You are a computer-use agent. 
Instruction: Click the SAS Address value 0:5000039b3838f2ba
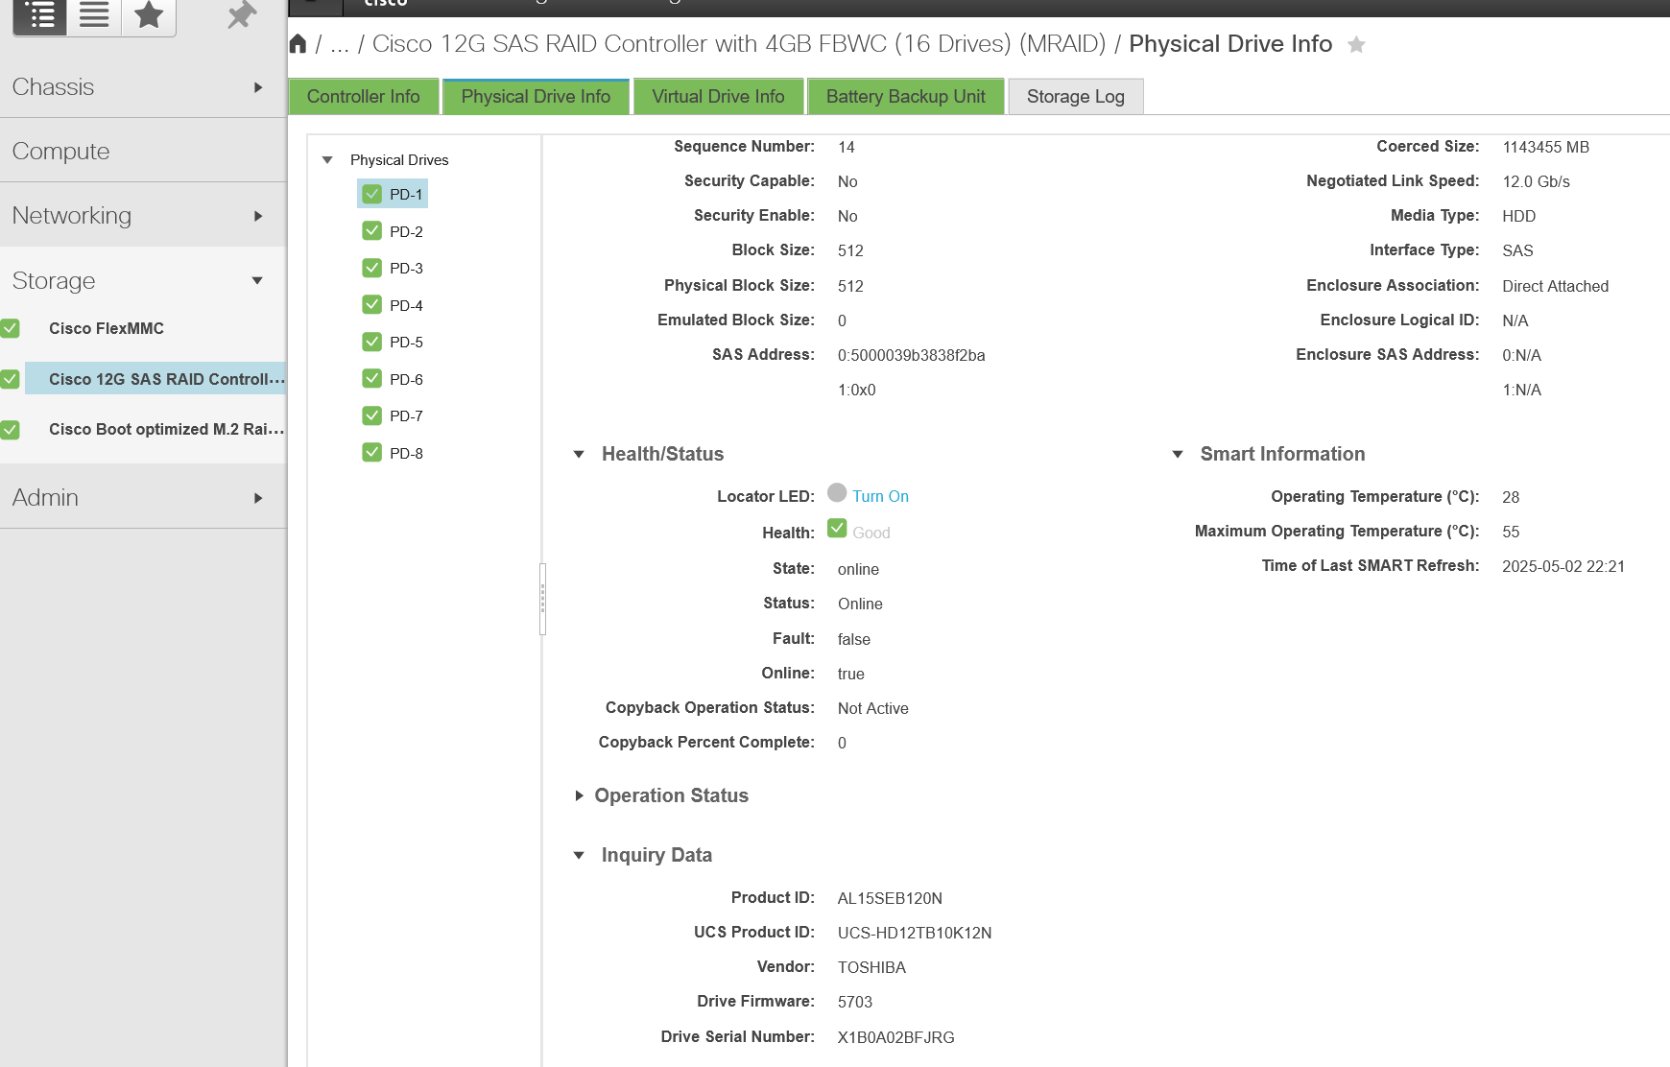(911, 355)
